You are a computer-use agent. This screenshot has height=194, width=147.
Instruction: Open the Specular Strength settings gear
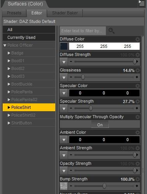pyautogui.click(x=138, y=101)
